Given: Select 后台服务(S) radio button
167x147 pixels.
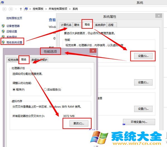Looking at the screenshot, I should [45, 90].
